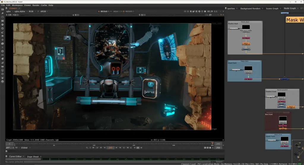Open the Image nodes toolbar icon
This screenshot has height=165, width=304.
(2, 9)
